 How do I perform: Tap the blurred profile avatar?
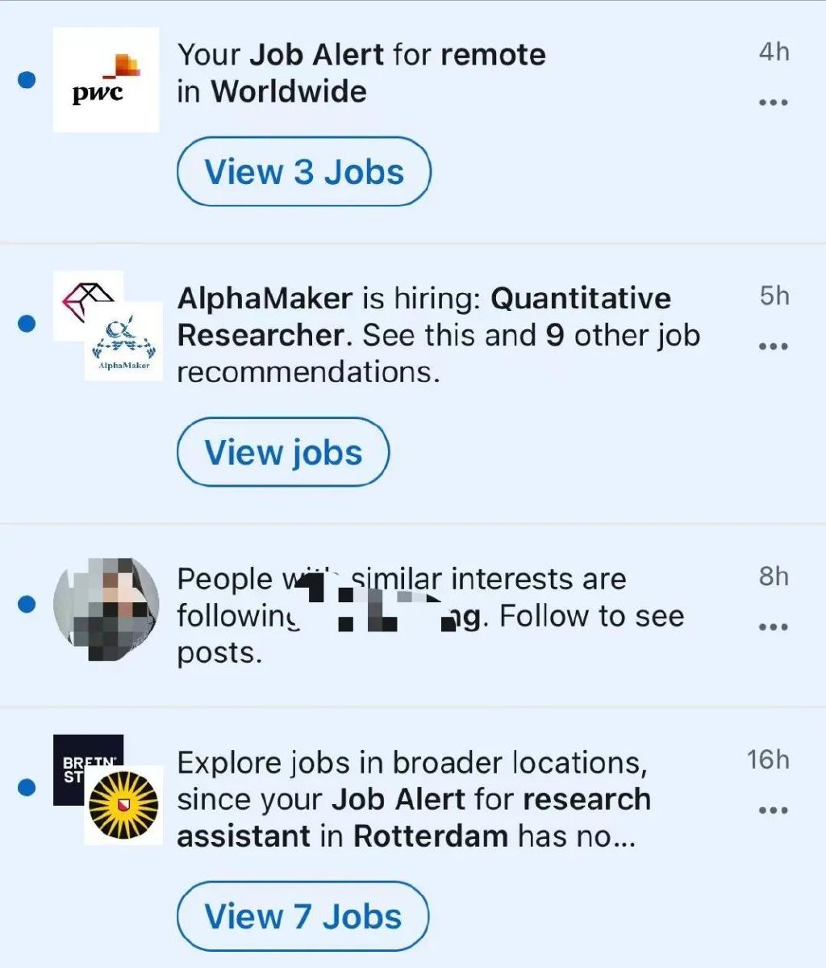pos(106,608)
